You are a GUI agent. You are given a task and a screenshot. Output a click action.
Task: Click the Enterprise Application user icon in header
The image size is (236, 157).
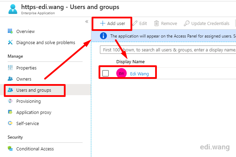(13, 9)
